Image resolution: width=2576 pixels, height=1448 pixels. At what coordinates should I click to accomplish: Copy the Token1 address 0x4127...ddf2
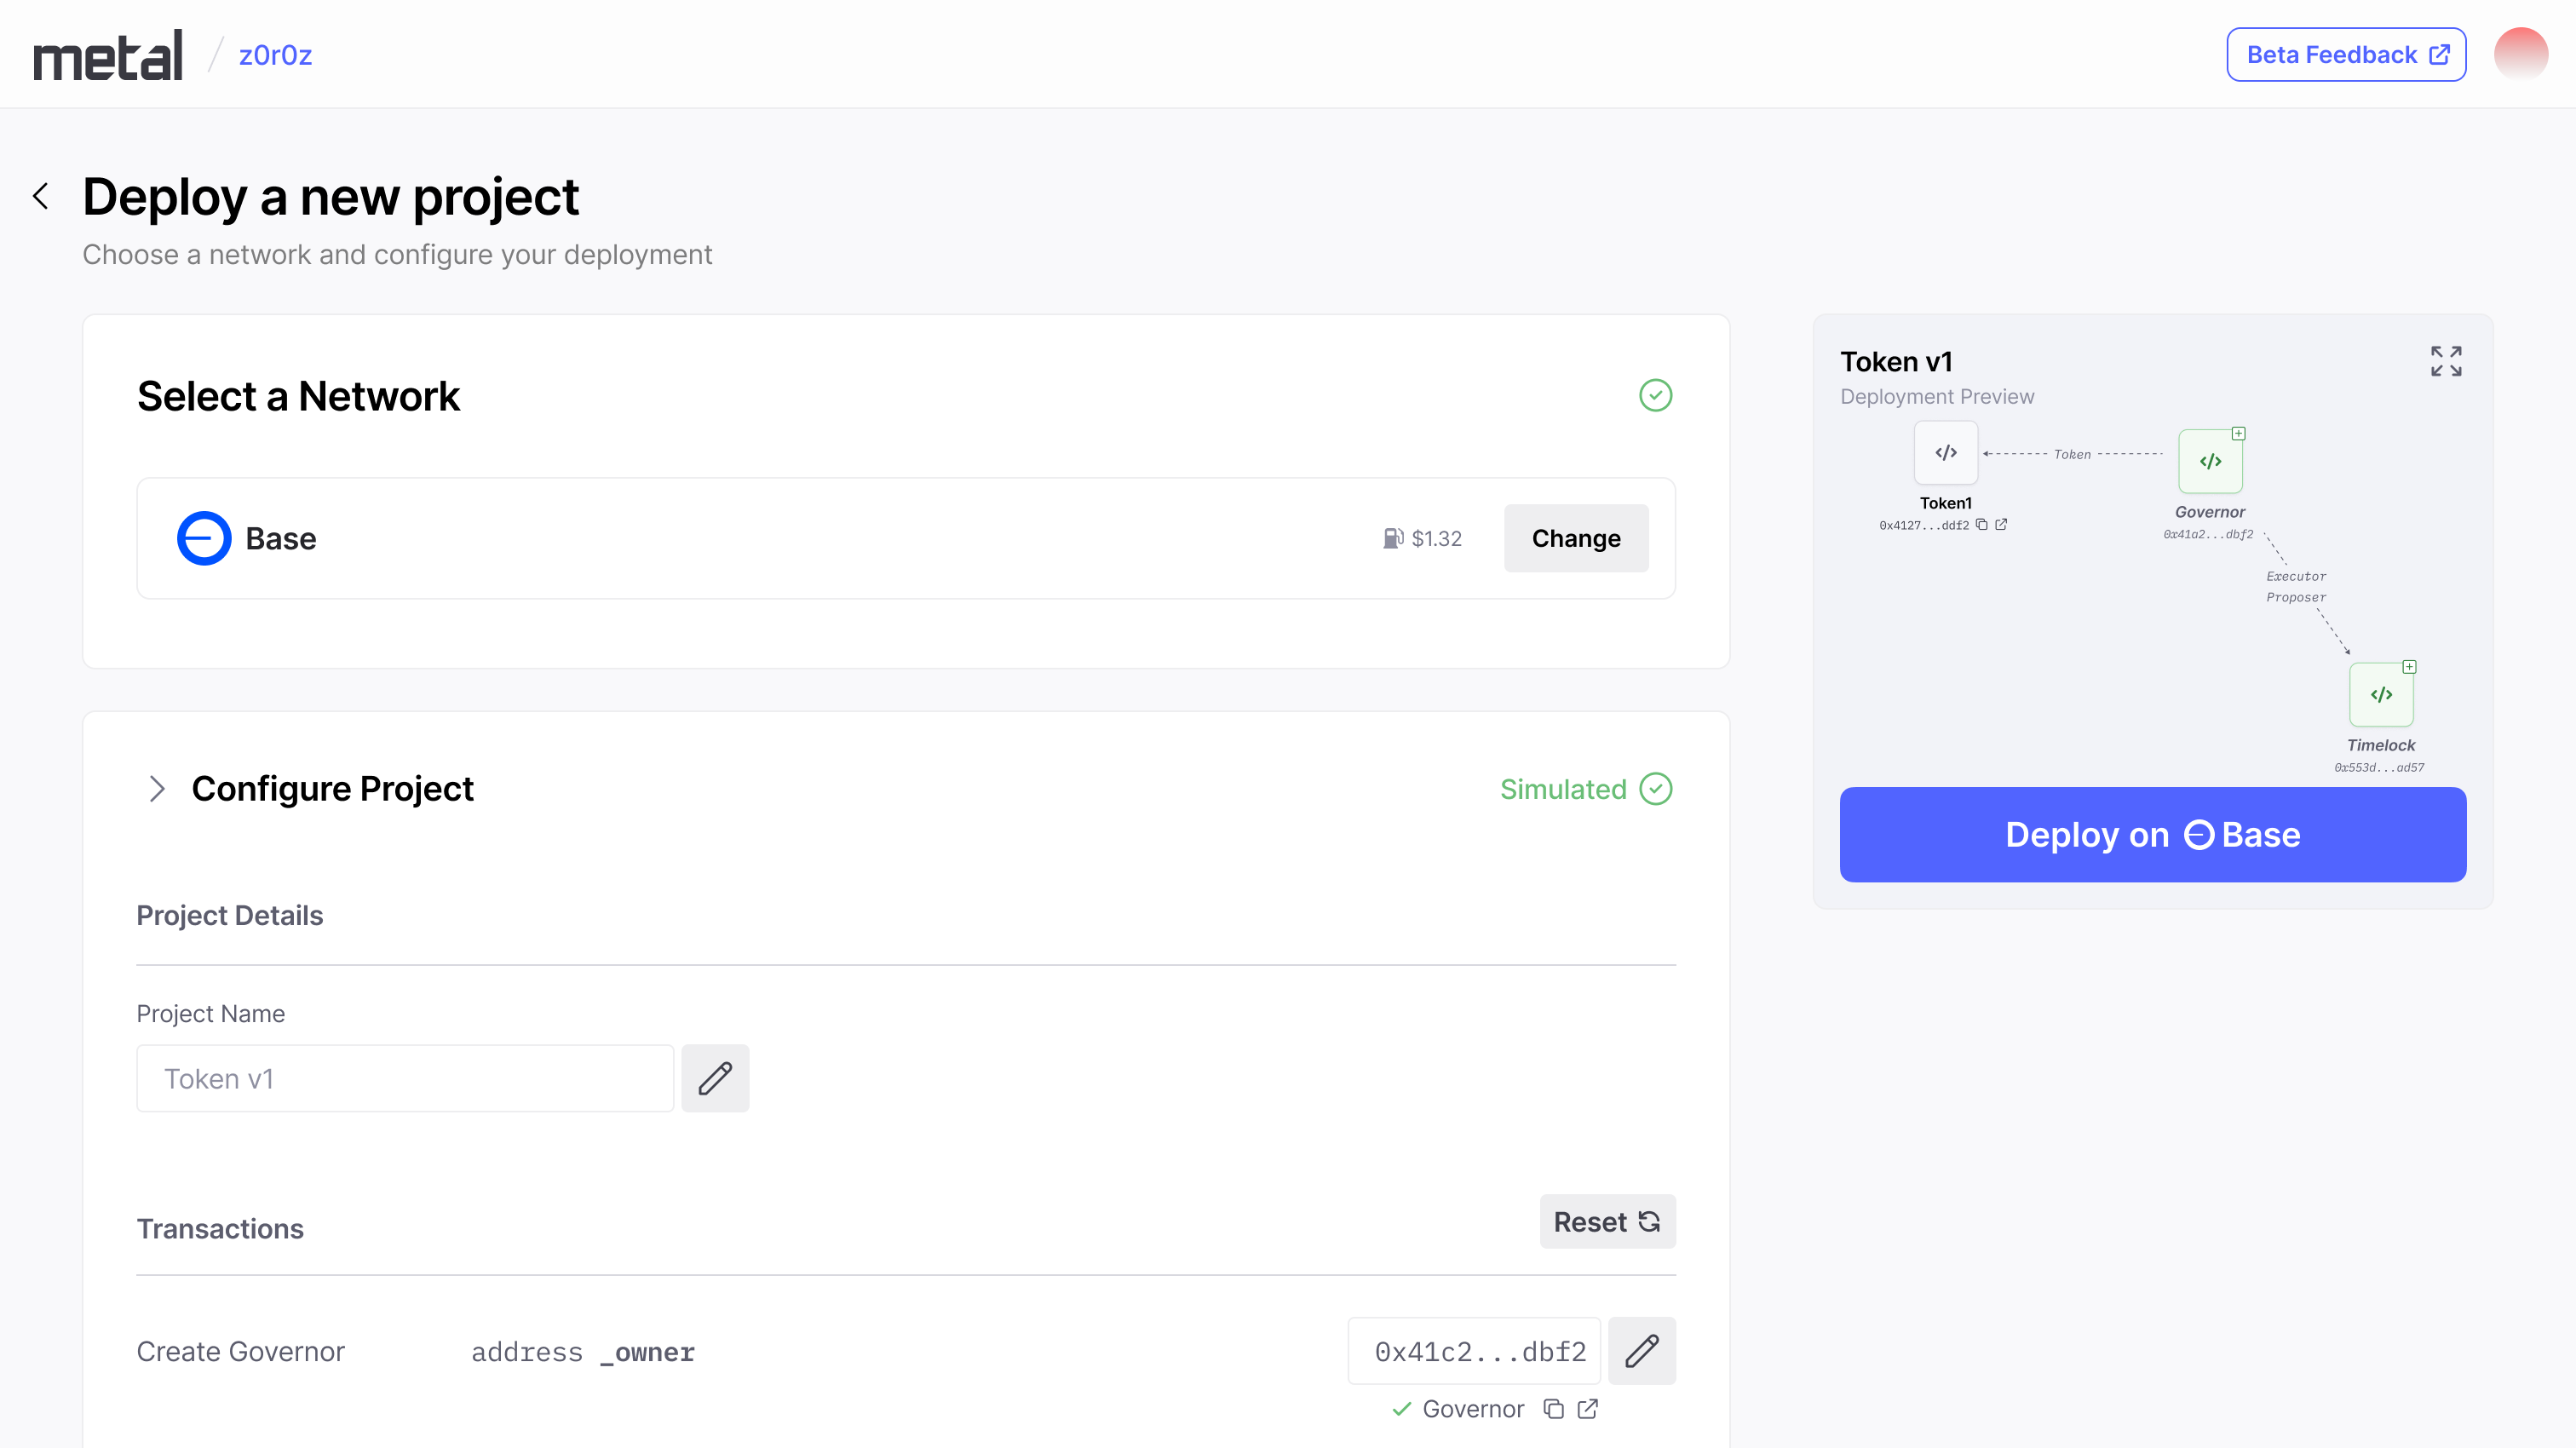1981,525
